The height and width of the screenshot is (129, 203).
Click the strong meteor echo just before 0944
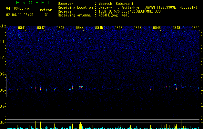point(81,87)
